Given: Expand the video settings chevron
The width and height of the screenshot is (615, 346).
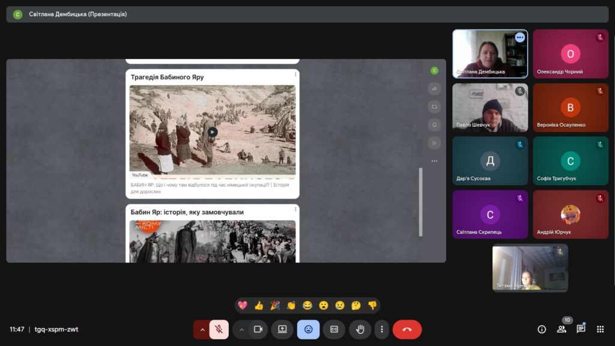Looking at the screenshot, I should coord(241,329).
